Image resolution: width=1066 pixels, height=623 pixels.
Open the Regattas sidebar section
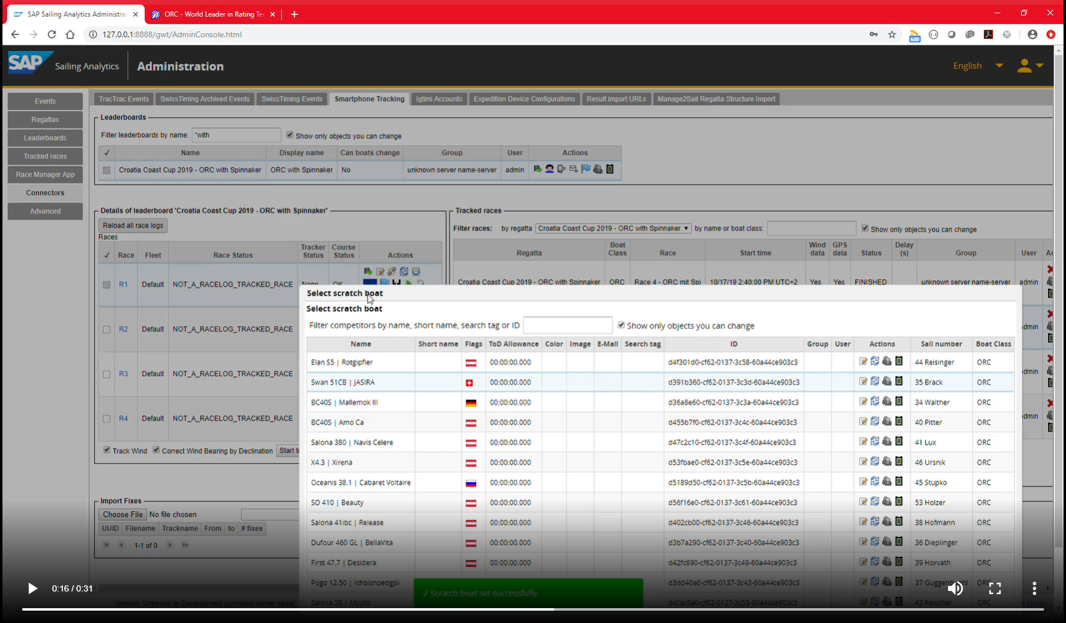(x=45, y=120)
